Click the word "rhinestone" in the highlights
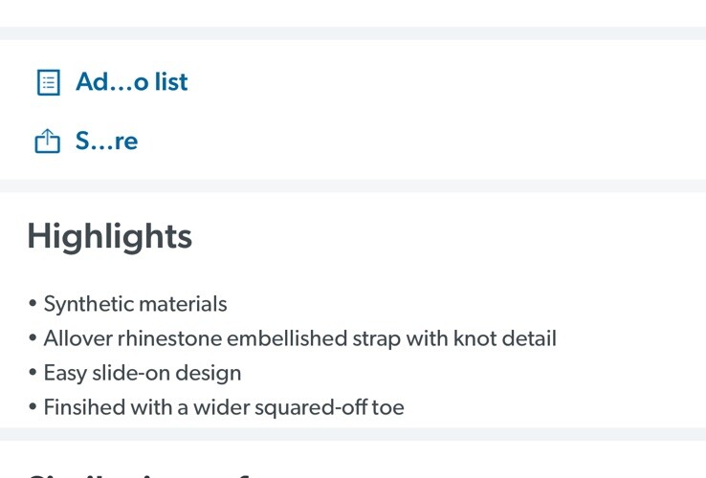This screenshot has width=706, height=478. (x=169, y=338)
